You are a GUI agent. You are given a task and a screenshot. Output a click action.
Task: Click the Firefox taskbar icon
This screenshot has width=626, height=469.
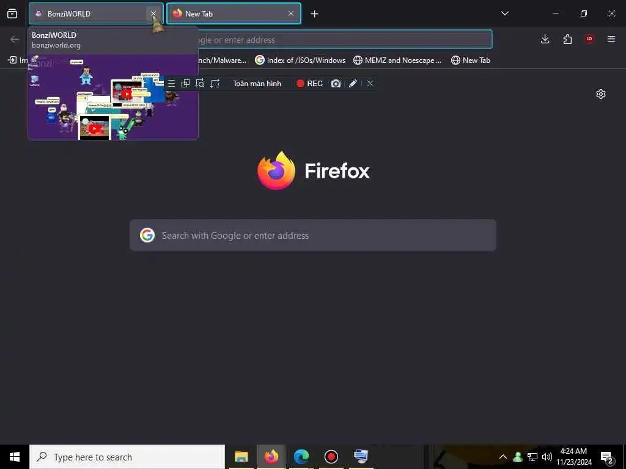tap(271, 457)
